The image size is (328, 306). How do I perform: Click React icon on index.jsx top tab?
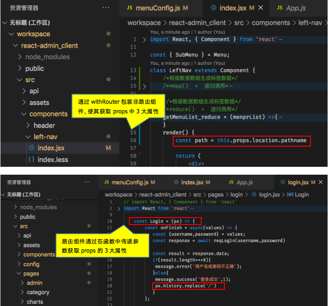tap(214, 8)
